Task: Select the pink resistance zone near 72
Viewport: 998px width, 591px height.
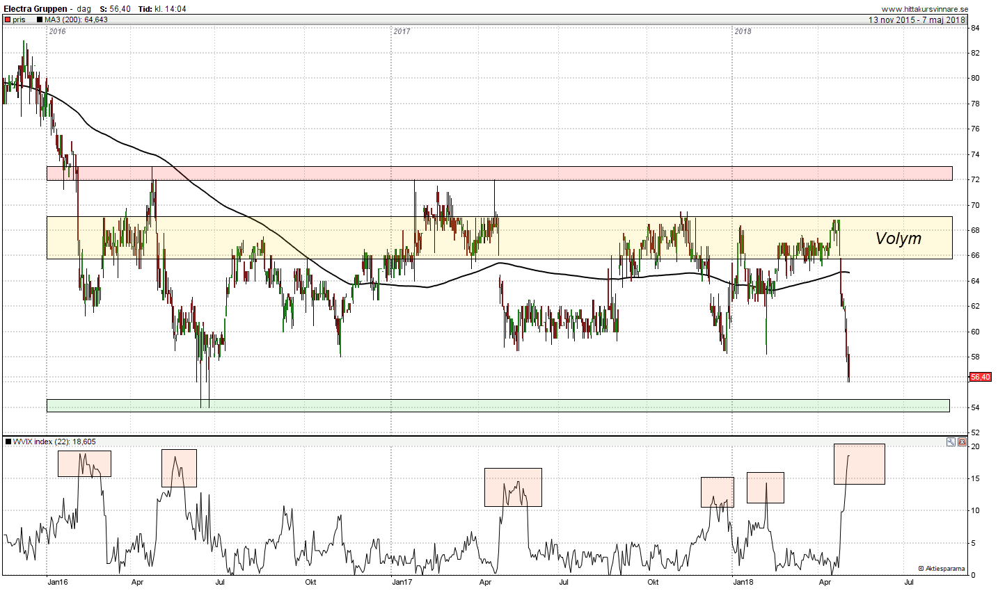Action: [499, 173]
